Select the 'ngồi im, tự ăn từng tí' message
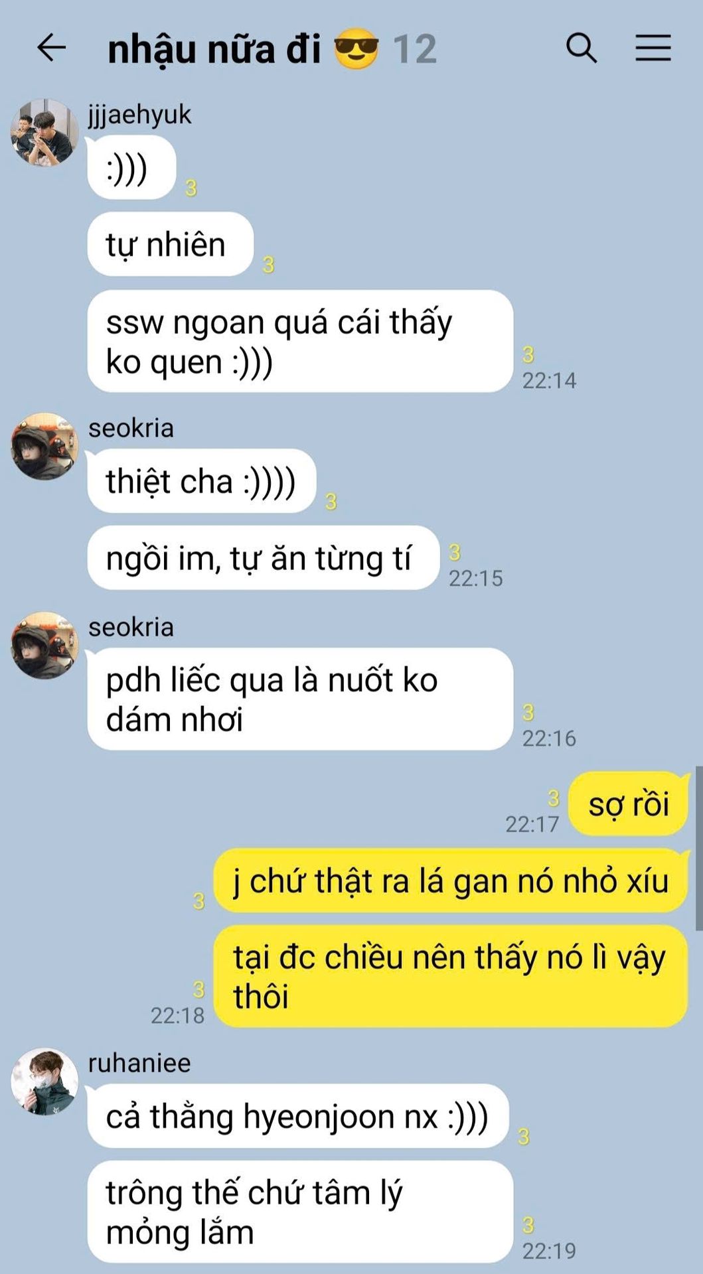Viewport: 703px width, 1274px height. pyautogui.click(x=264, y=558)
